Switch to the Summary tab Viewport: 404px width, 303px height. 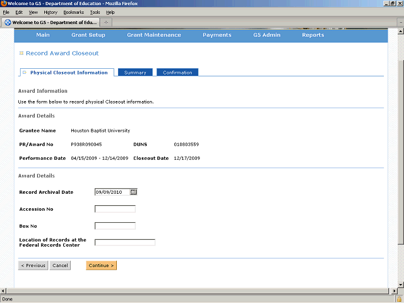pos(135,73)
